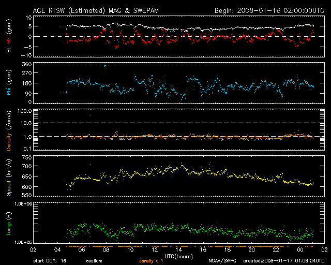Select the "Begin: 2008-01-16 02:00:00UTC" header text
This screenshot has height=265, width=331.
coord(269,10)
